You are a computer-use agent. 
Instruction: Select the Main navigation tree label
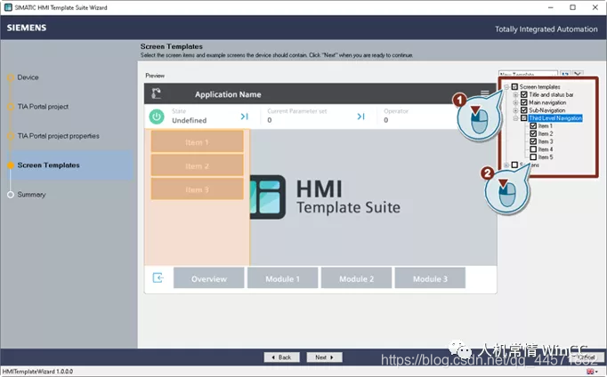[x=547, y=102]
